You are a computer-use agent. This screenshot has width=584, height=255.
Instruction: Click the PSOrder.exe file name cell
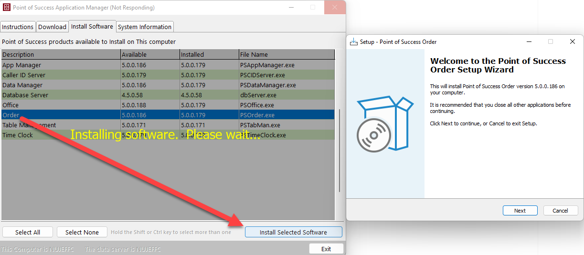coord(287,115)
